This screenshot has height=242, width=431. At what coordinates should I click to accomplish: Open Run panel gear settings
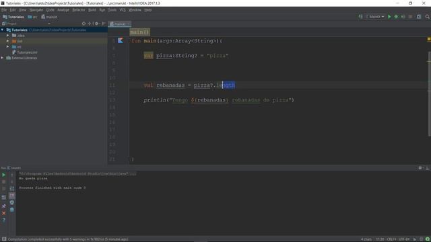pos(420,168)
